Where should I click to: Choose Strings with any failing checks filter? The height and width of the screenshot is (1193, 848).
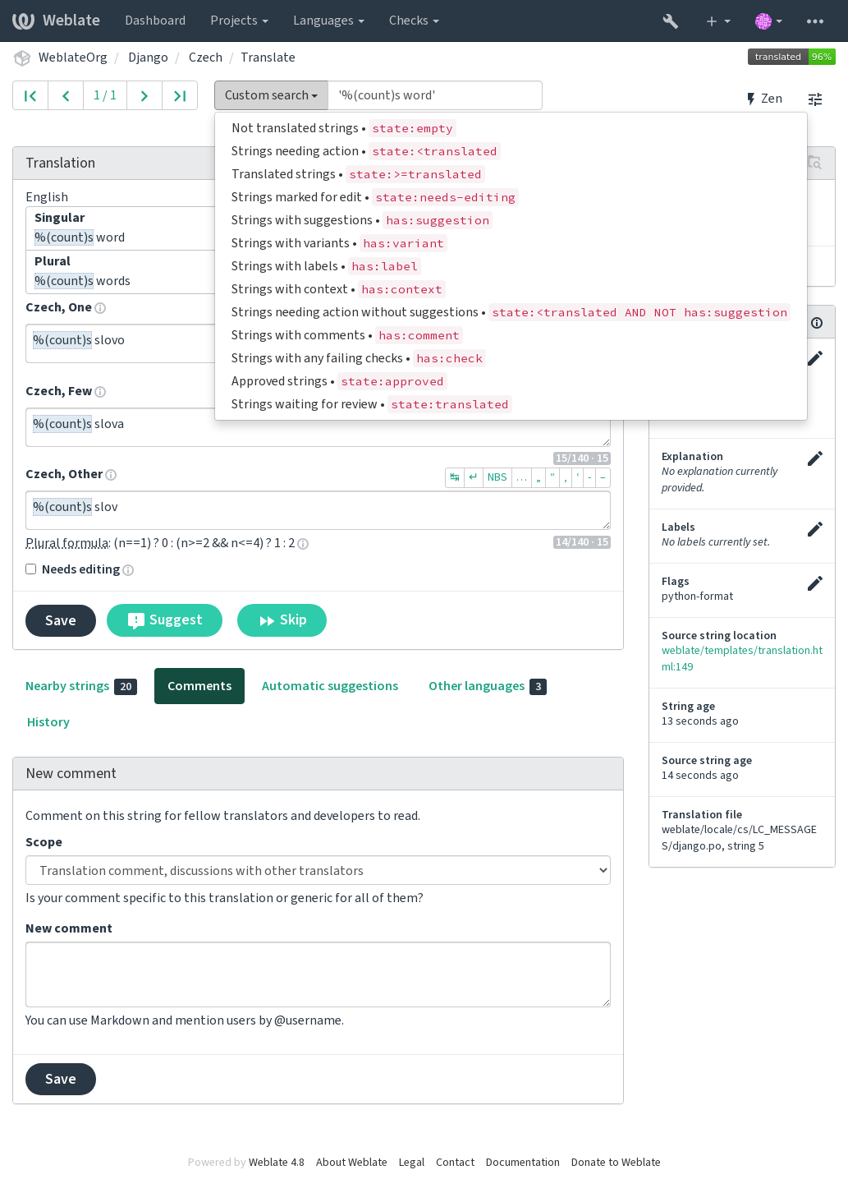click(511, 358)
